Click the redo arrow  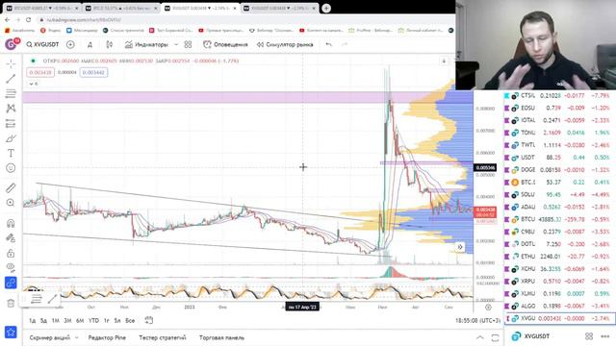(x=345, y=45)
